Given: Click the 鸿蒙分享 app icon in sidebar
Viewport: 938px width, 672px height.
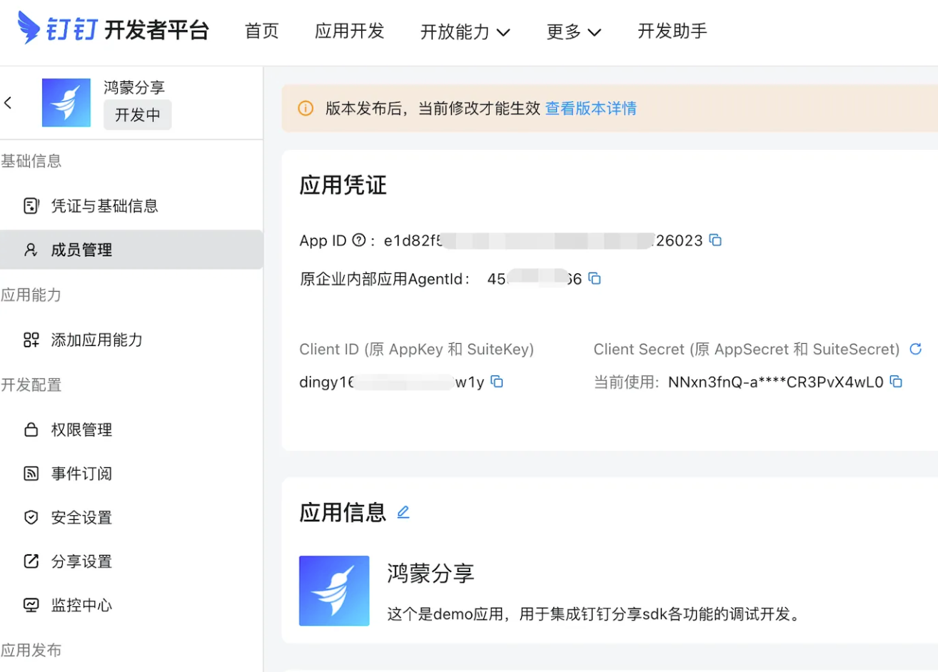Looking at the screenshot, I should 66,103.
